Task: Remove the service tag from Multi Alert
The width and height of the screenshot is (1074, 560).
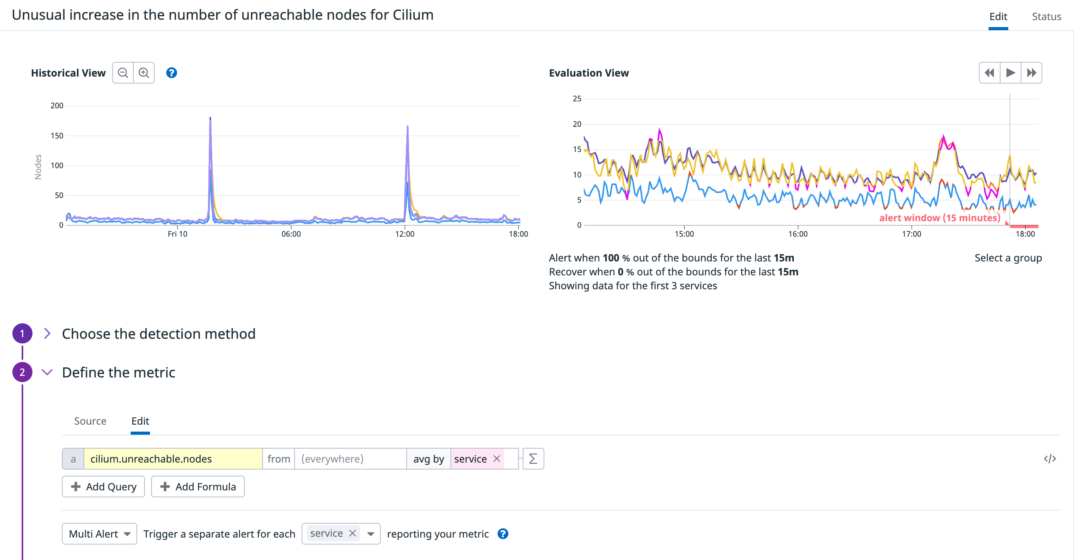Action: [x=353, y=533]
